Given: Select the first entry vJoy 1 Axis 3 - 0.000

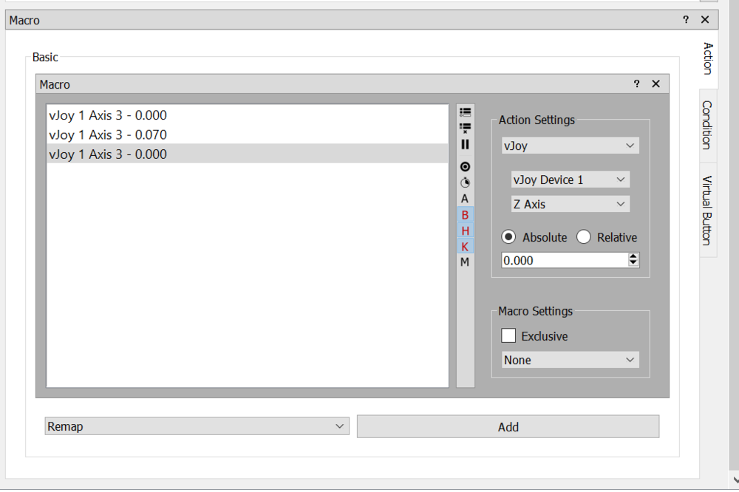Looking at the screenshot, I should point(247,115).
